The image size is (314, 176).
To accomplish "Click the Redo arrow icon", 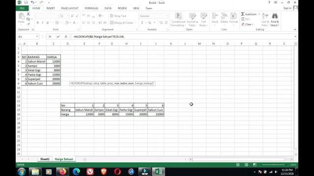I will (x=41, y=2).
